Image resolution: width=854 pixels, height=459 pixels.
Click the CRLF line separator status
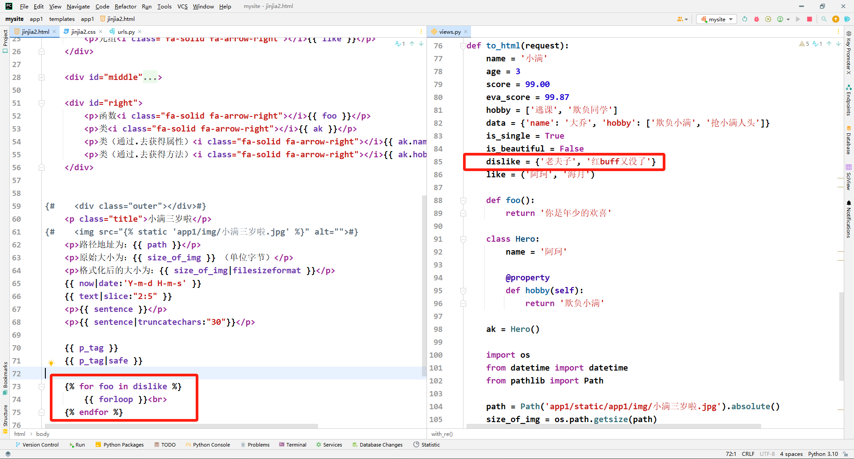coord(748,454)
